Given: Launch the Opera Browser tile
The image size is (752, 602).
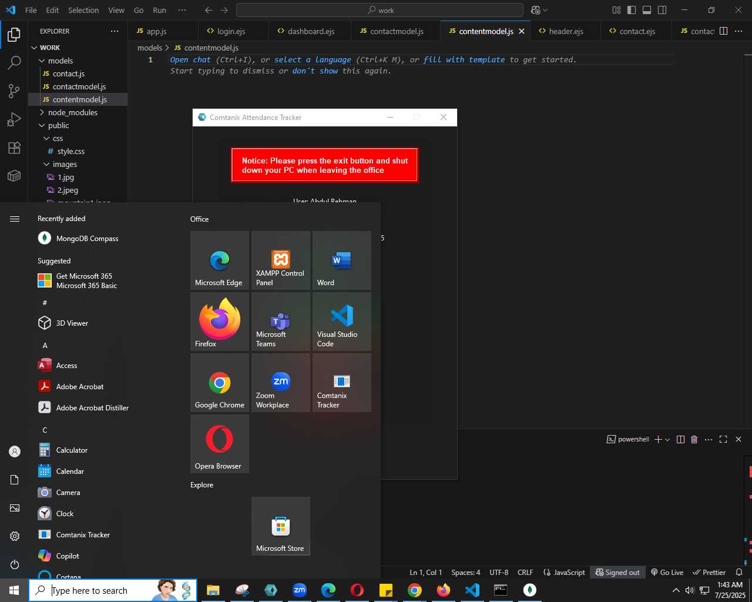Looking at the screenshot, I should 220,444.
